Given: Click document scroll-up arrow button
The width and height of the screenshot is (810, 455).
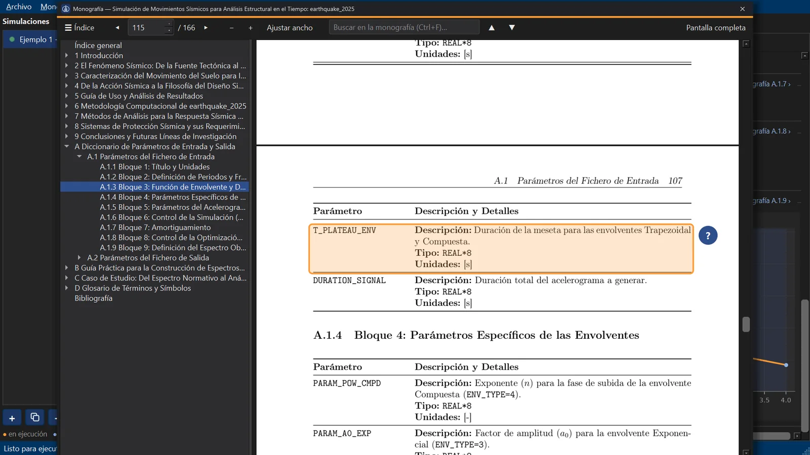Looking at the screenshot, I should (746, 44).
